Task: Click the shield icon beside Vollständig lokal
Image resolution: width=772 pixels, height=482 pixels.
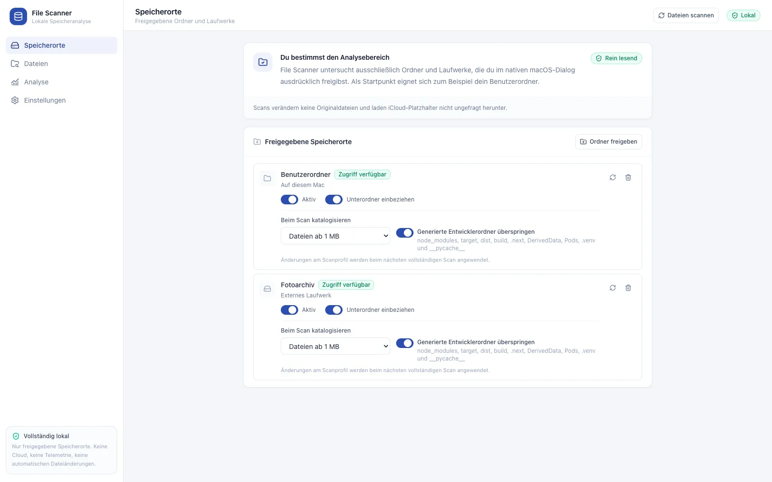Action: [x=16, y=436]
